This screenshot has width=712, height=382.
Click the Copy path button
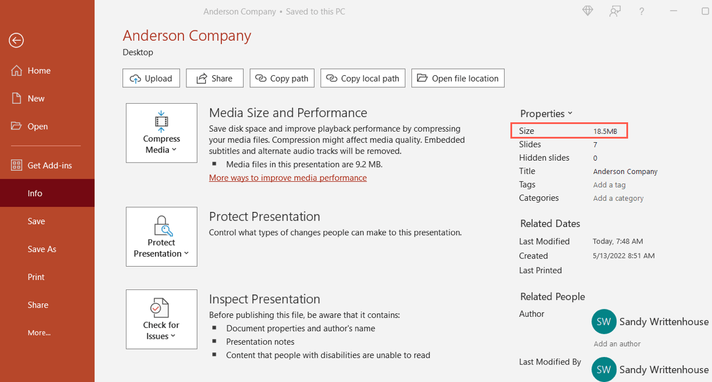[x=281, y=78]
